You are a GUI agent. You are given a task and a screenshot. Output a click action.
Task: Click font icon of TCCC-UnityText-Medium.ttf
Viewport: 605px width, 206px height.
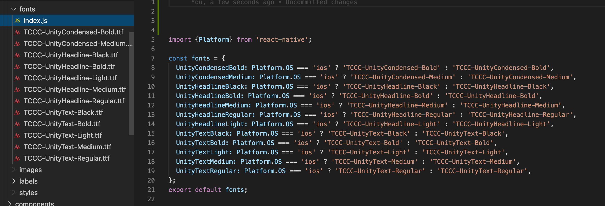coord(17,147)
